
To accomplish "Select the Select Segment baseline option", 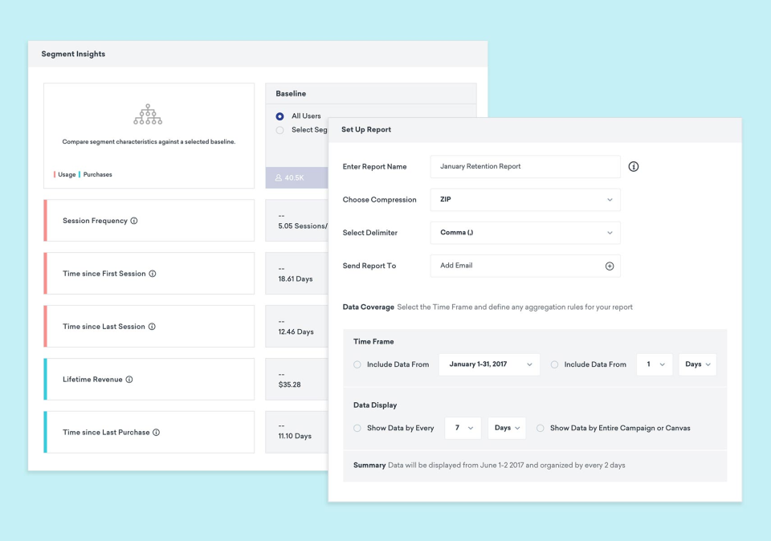I will [279, 130].
